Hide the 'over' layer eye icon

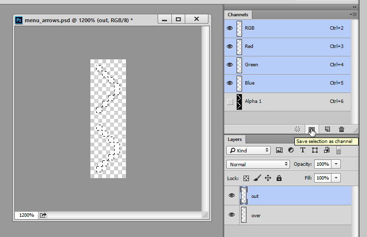coord(232,215)
